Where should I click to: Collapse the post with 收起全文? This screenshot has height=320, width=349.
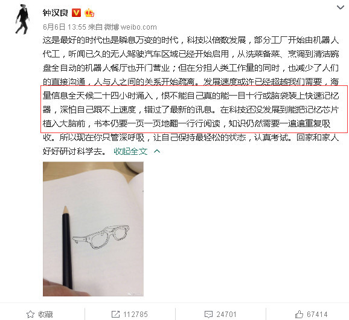[x=130, y=151]
